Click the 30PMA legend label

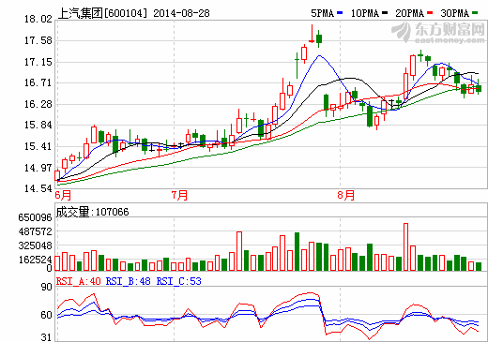(x=455, y=13)
